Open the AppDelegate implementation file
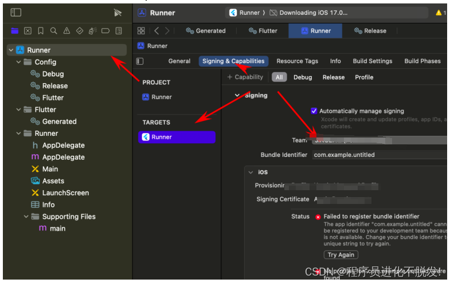450x283 pixels. 58,157
